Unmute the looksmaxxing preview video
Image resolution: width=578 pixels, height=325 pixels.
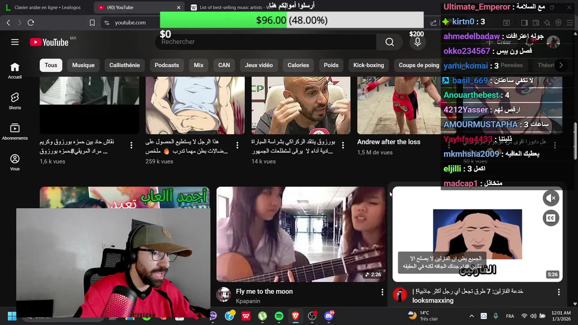551,198
